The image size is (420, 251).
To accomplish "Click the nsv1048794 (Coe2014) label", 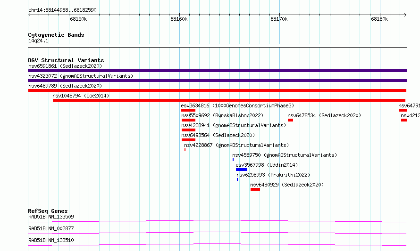I will pyautogui.click(x=81, y=96).
